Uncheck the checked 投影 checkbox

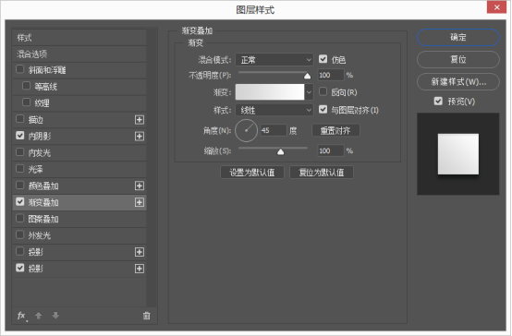(x=20, y=268)
